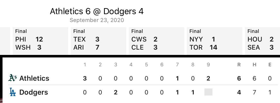280x103 pixels.
Task: Select the NYY vs TOR game card
Action: click(214, 41)
